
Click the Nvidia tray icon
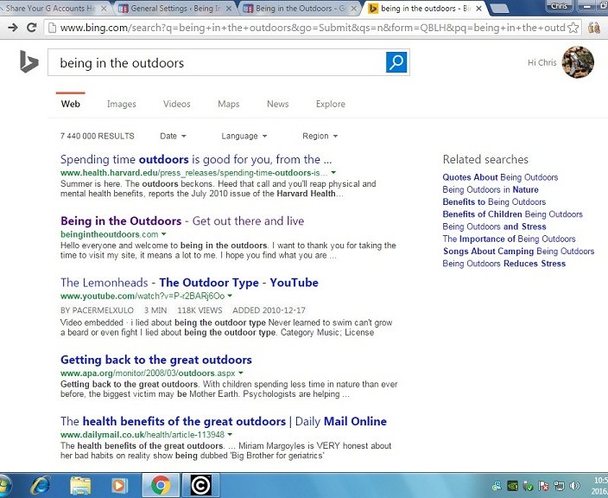pos(513,486)
